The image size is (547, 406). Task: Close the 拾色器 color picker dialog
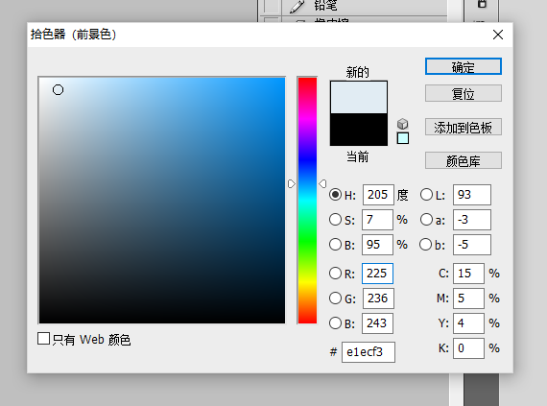(x=498, y=35)
